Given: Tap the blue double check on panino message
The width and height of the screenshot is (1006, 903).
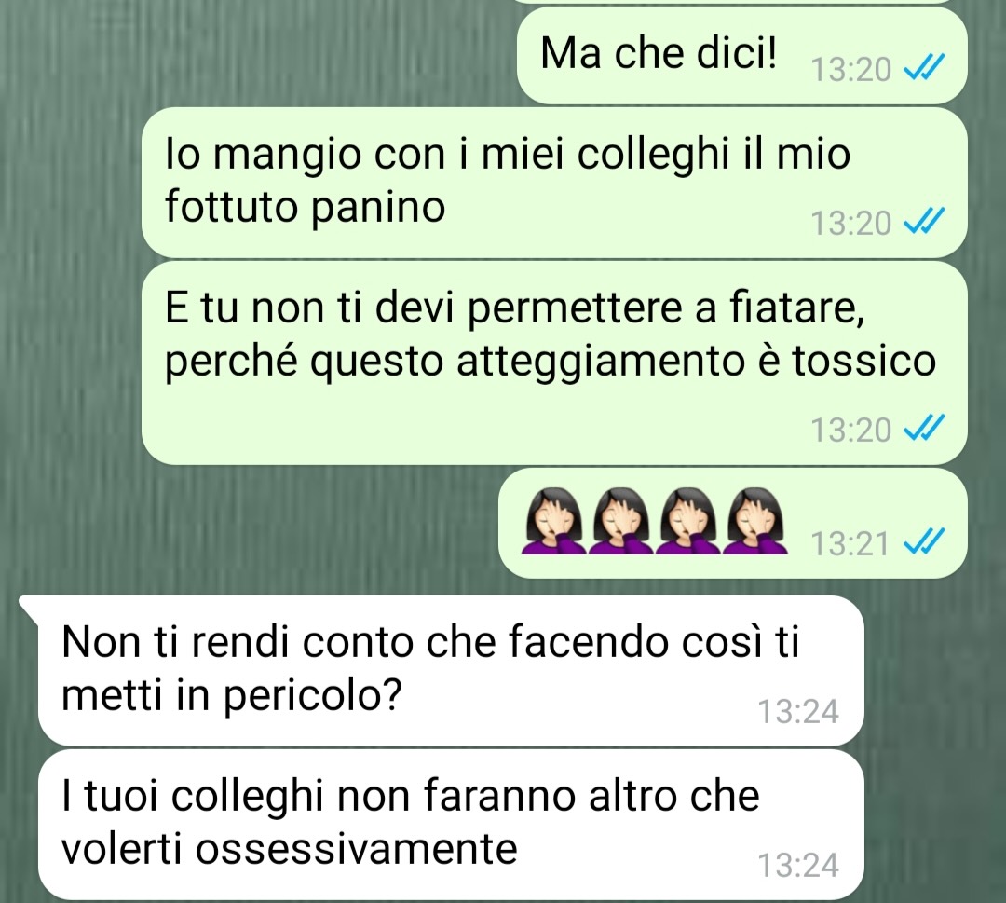Looking at the screenshot, I should (x=924, y=222).
